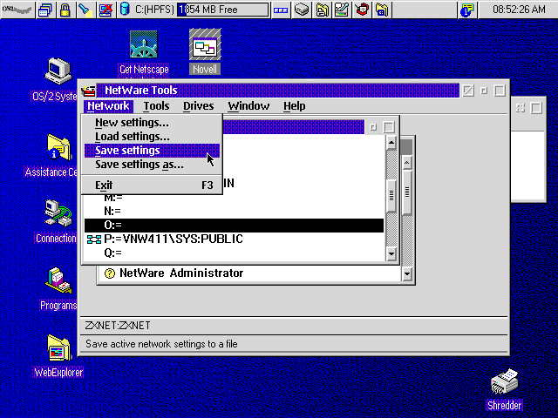The width and height of the screenshot is (558, 418).
Task: Select the N:= drive row
Action: [x=235, y=211]
